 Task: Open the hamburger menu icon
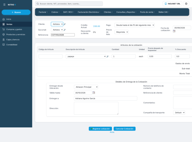pos(4,5)
